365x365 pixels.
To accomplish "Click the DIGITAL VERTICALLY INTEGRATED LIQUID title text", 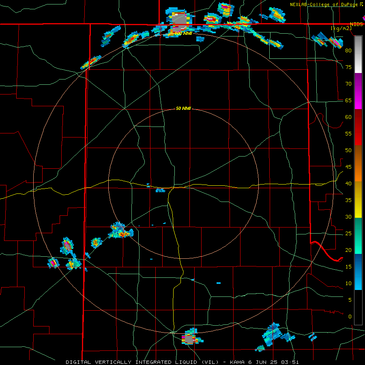I will (x=142, y=362).
